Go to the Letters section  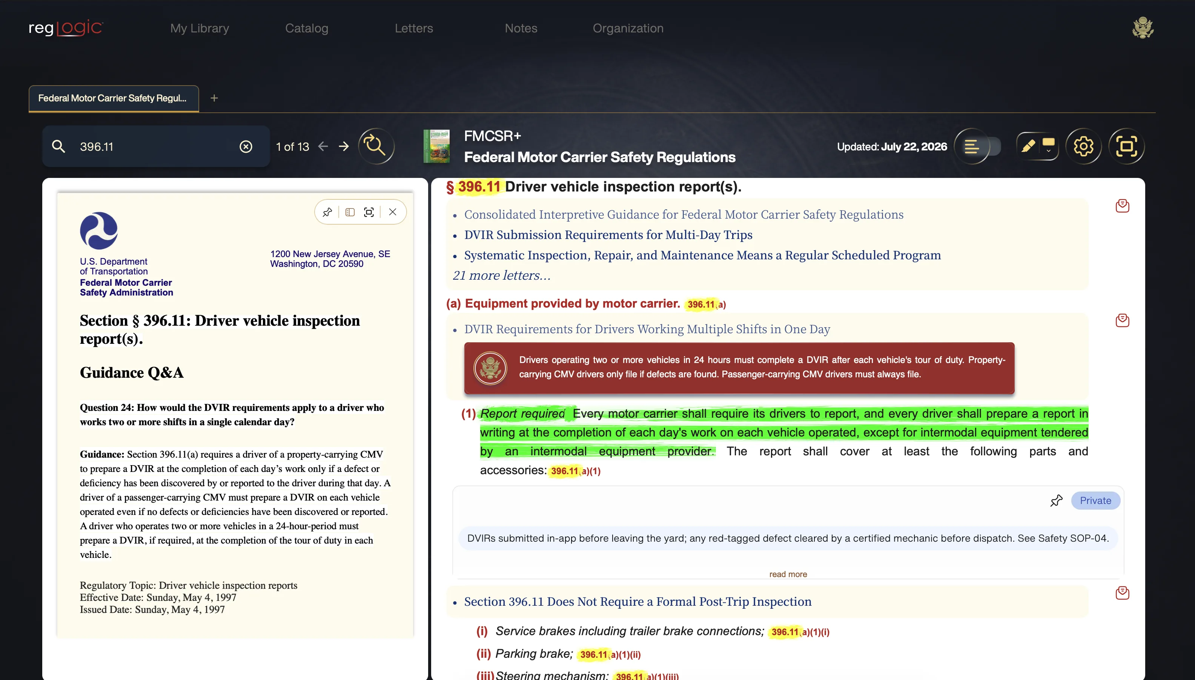413,28
